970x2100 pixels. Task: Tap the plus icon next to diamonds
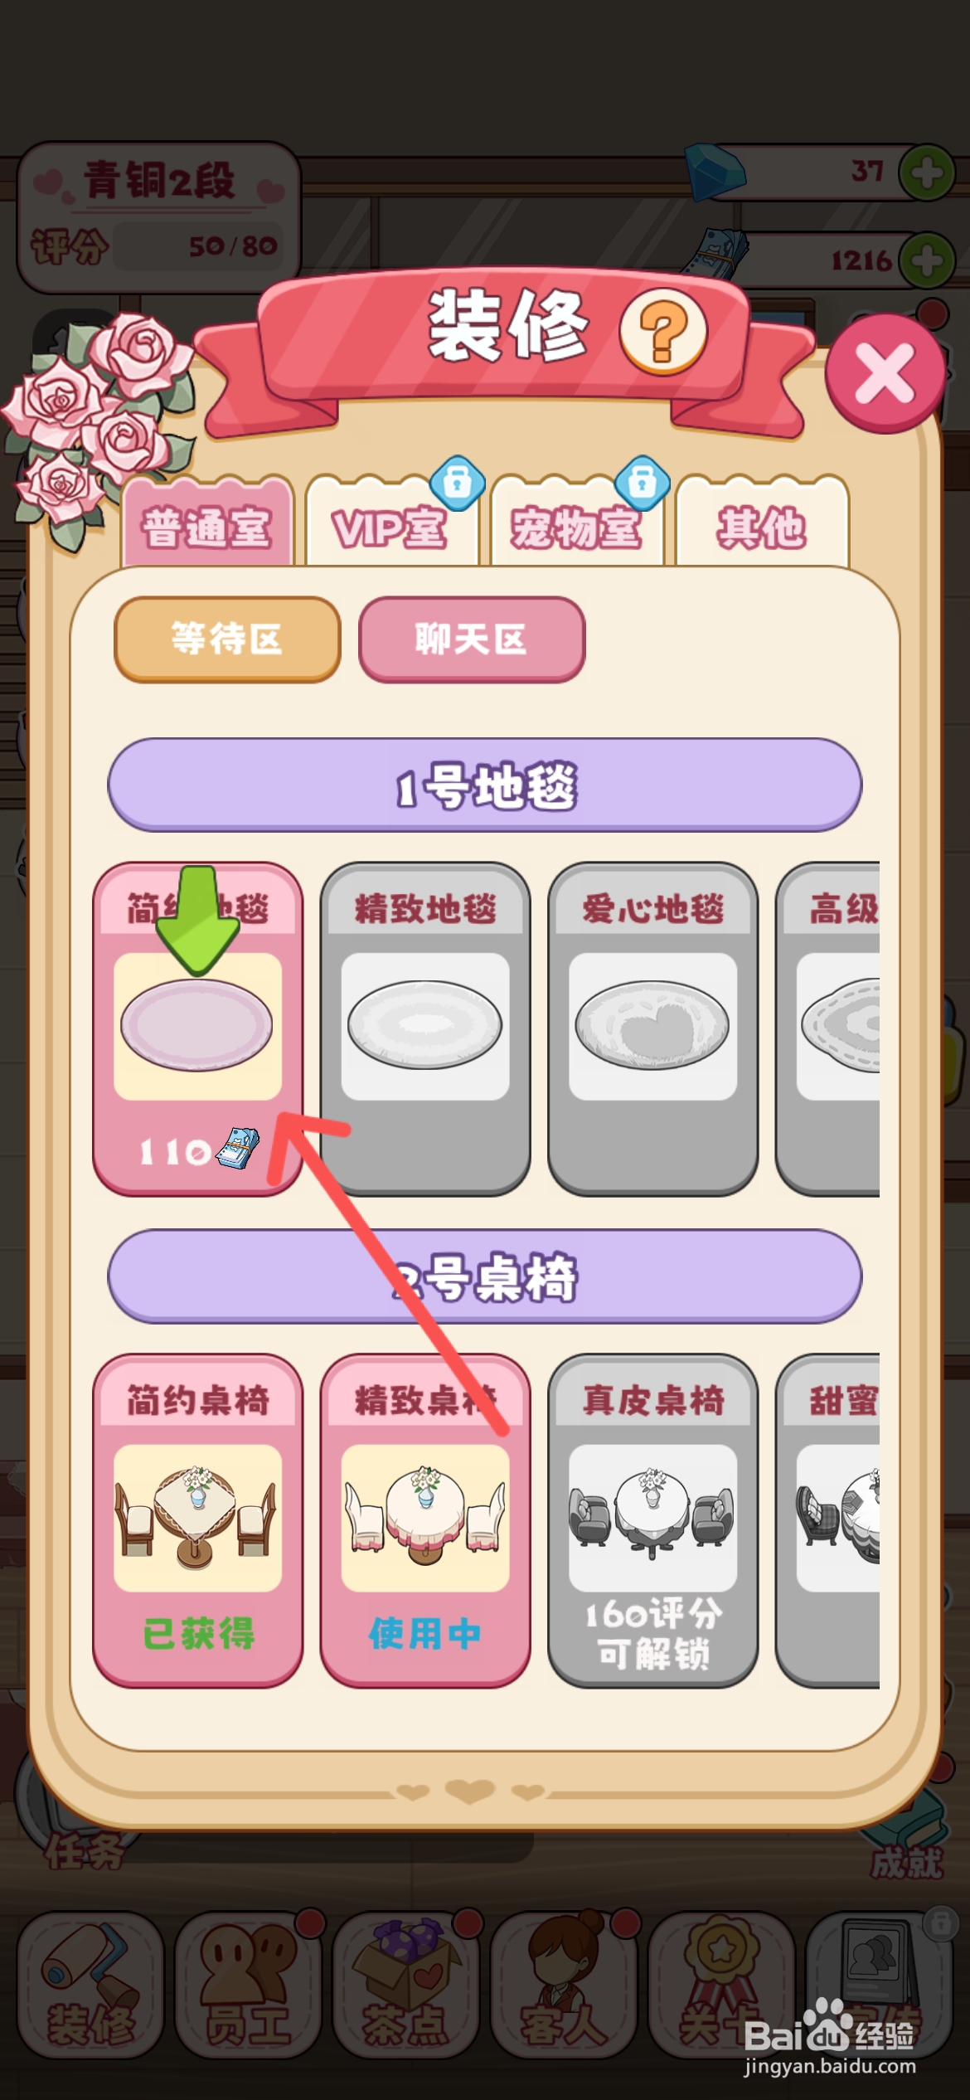(927, 173)
